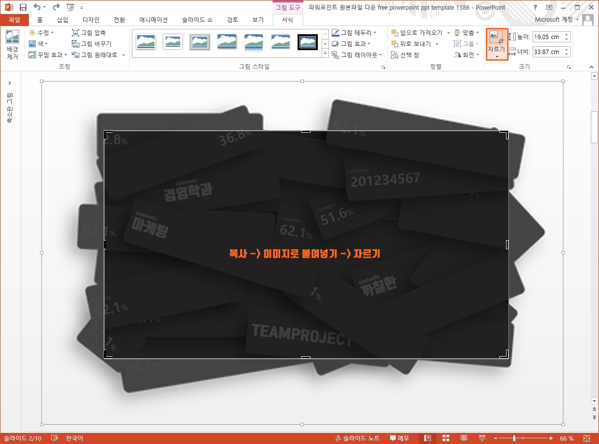Open the 그림 스타일 dialog launcher
Image resolution: width=599 pixels, height=444 pixels.
(383, 67)
